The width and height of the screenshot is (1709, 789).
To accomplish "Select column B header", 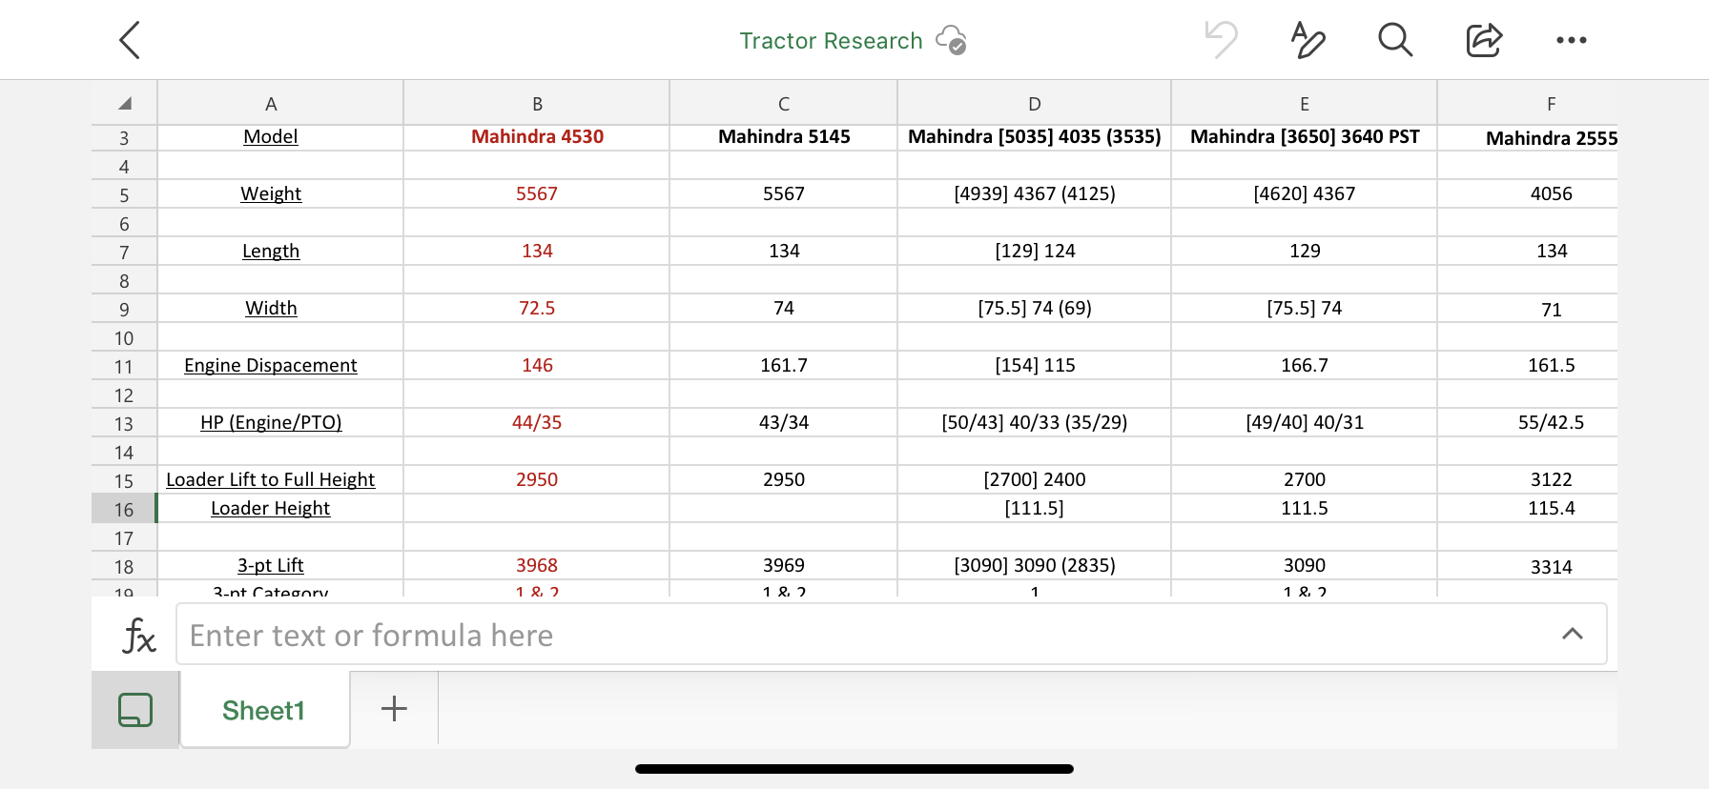I will [x=537, y=103].
